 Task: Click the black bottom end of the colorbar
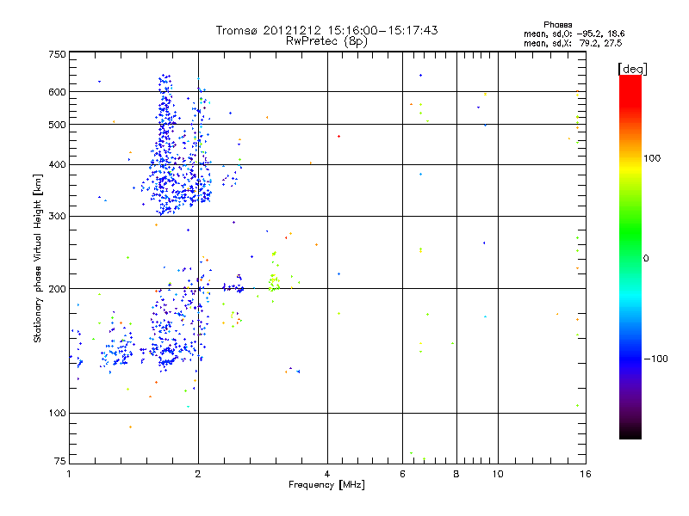[x=630, y=434]
